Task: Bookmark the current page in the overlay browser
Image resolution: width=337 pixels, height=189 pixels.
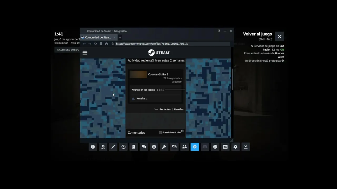Action: point(101,44)
